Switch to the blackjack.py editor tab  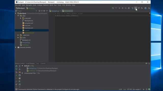click(55, 11)
